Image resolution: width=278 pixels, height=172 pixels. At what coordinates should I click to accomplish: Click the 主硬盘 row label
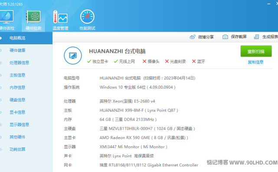click(70, 129)
